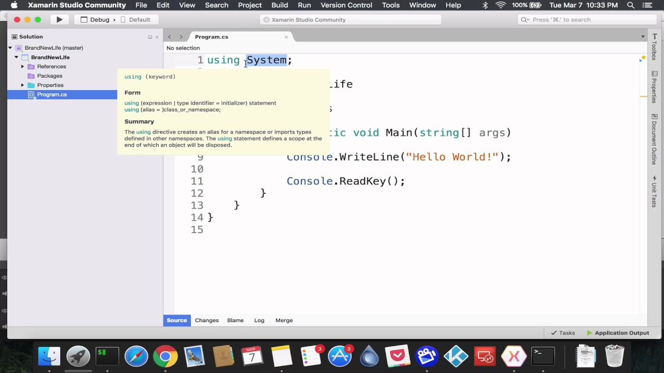664x373 pixels.
Task: Expand the References folder
Action: 22,66
